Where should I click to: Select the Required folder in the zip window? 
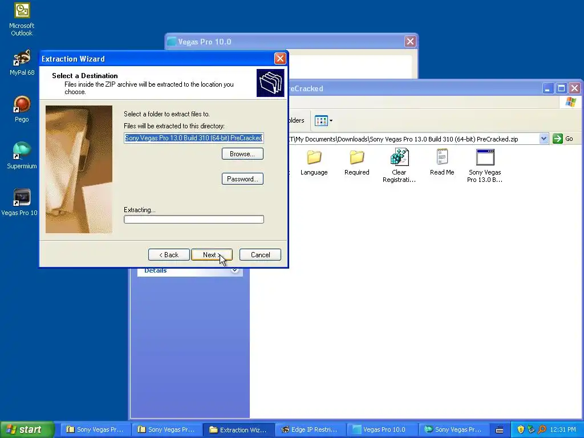tap(357, 163)
